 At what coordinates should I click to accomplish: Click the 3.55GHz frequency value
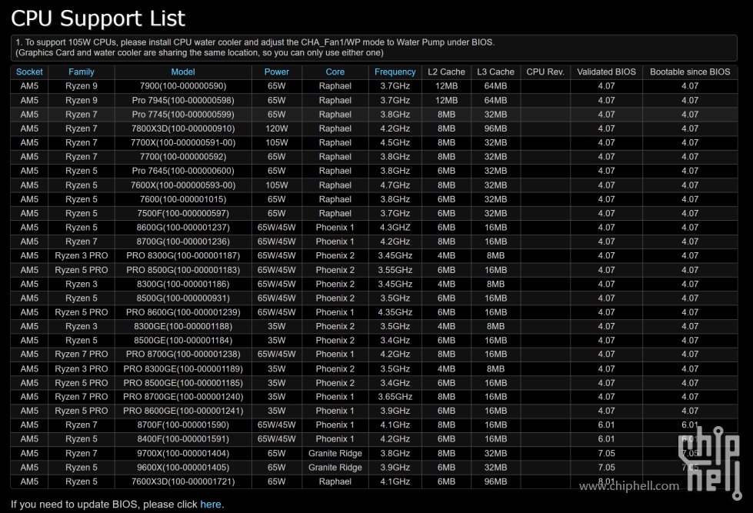pos(395,270)
